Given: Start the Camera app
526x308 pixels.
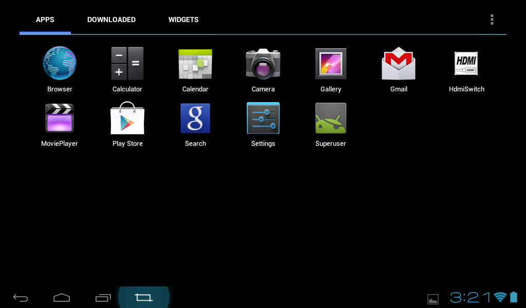Looking at the screenshot, I should coord(263,64).
